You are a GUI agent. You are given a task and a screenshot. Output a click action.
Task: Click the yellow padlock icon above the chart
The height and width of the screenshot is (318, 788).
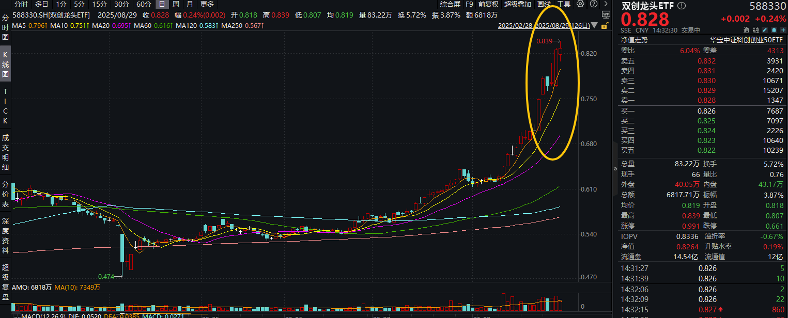(605, 26)
